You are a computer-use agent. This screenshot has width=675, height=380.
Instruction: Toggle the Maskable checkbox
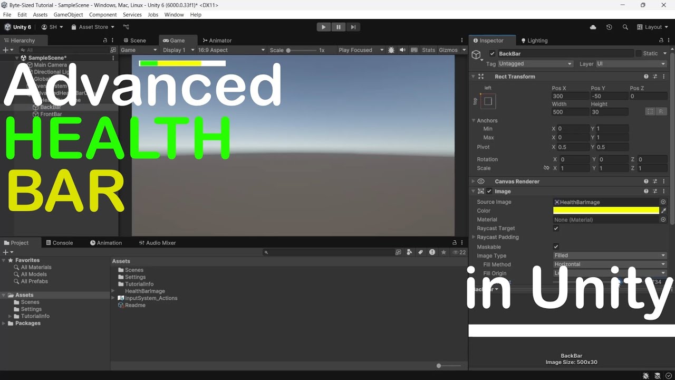pos(556,247)
